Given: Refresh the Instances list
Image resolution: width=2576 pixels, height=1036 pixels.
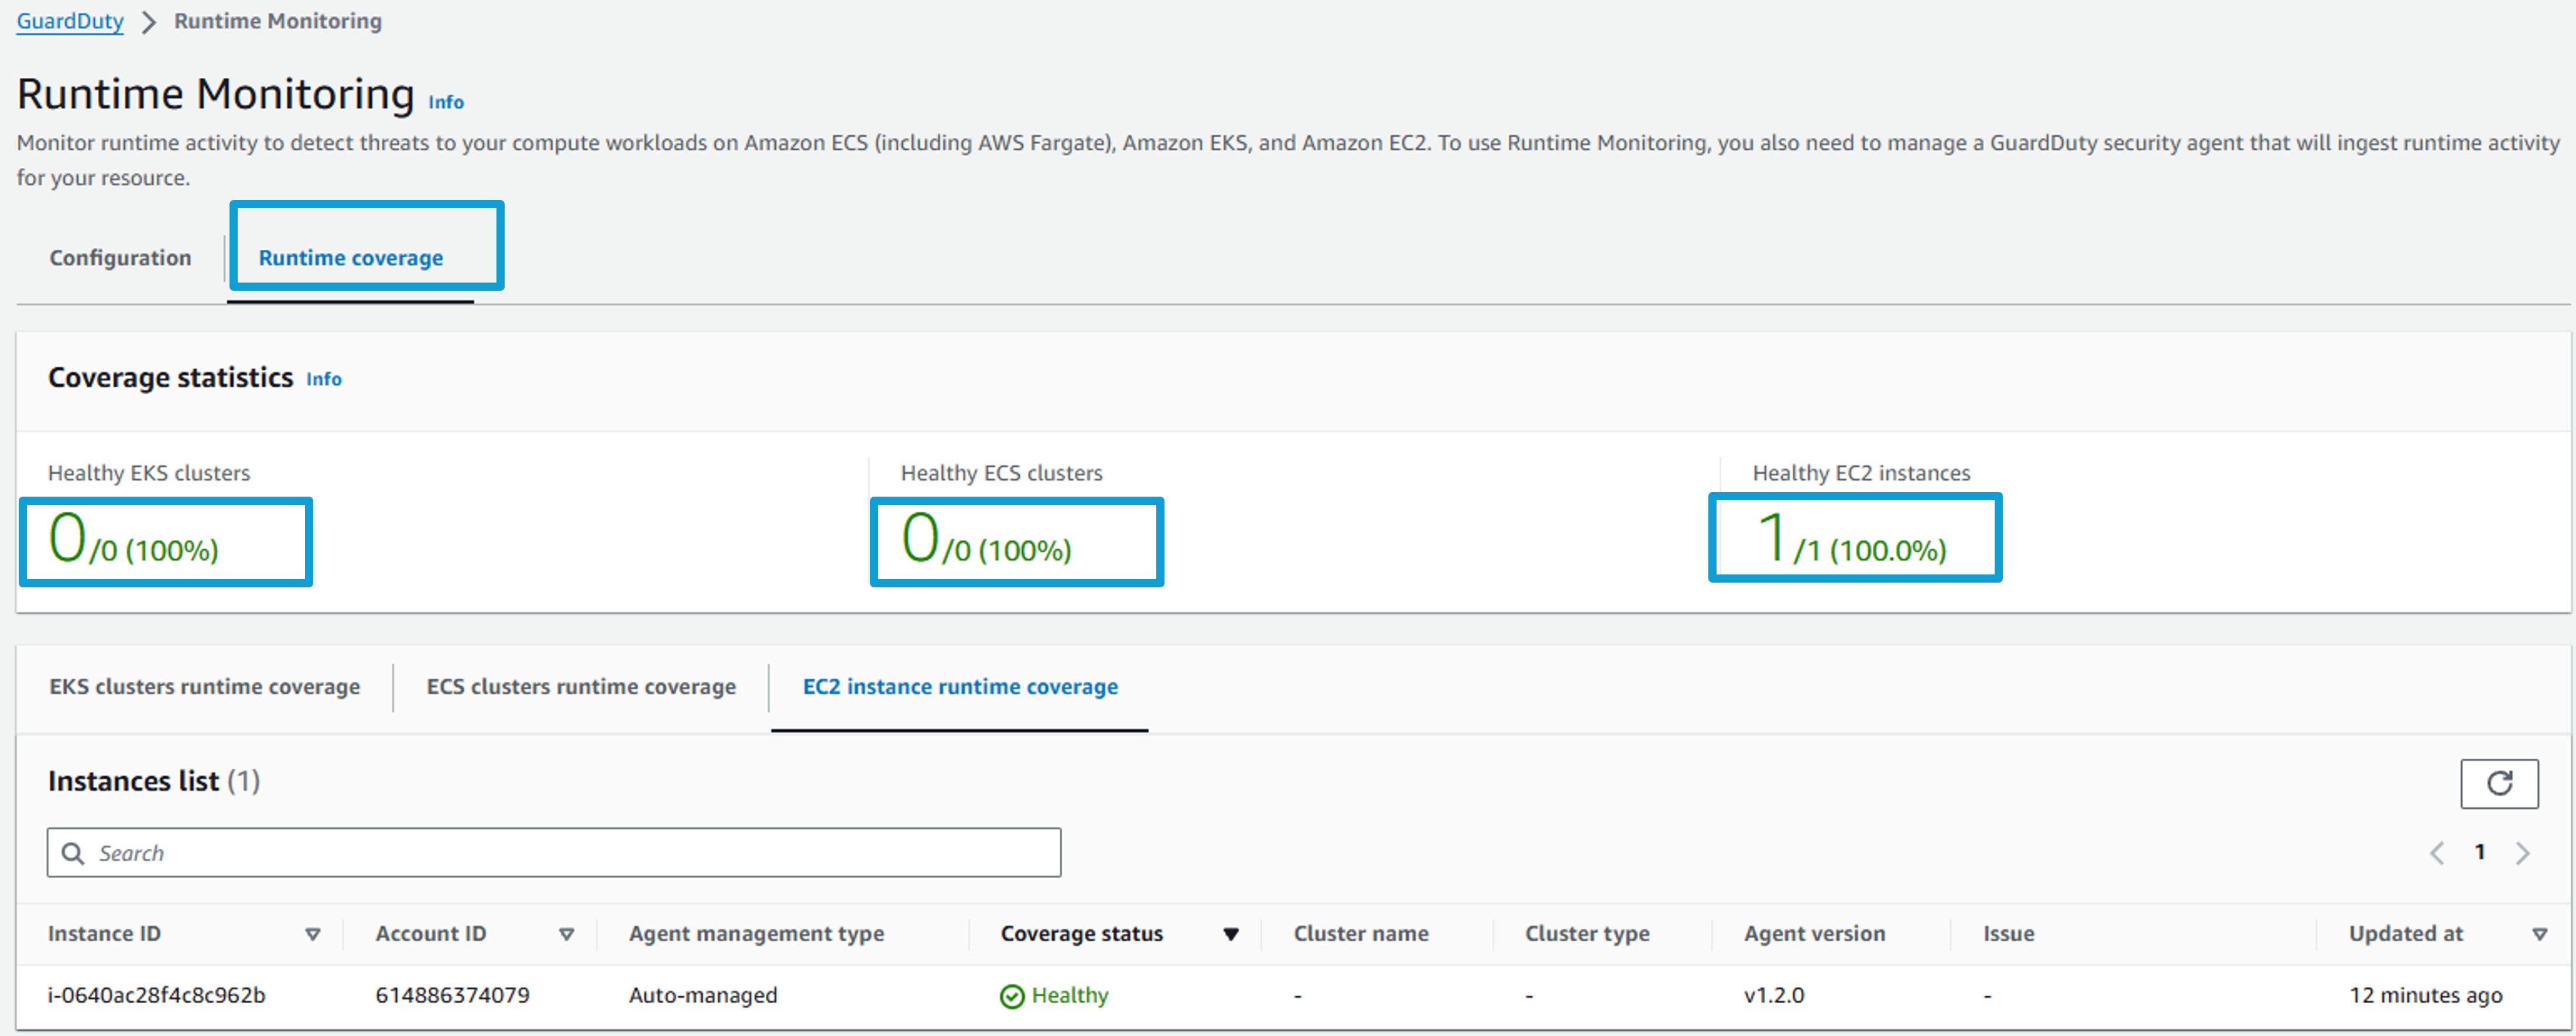Looking at the screenshot, I should [2498, 783].
